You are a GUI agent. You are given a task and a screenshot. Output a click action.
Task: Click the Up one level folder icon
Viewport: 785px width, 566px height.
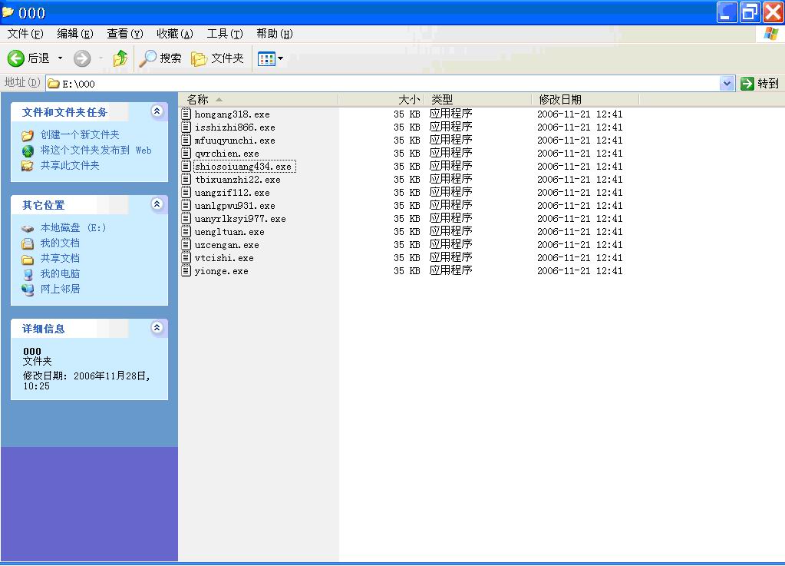click(120, 58)
